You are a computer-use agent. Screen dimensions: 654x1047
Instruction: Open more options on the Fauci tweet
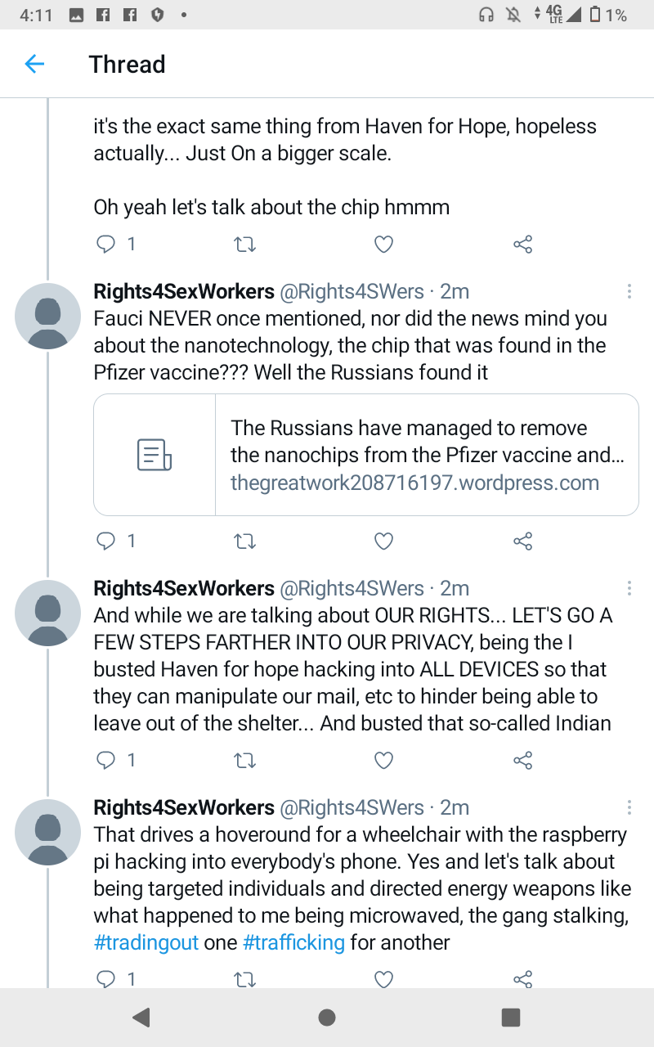(629, 292)
